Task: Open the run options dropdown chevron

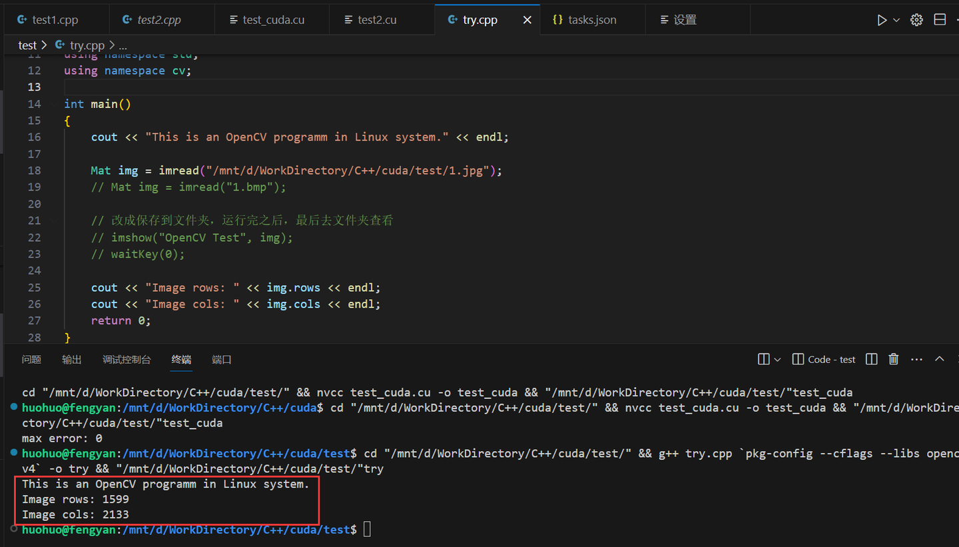Action: [896, 20]
